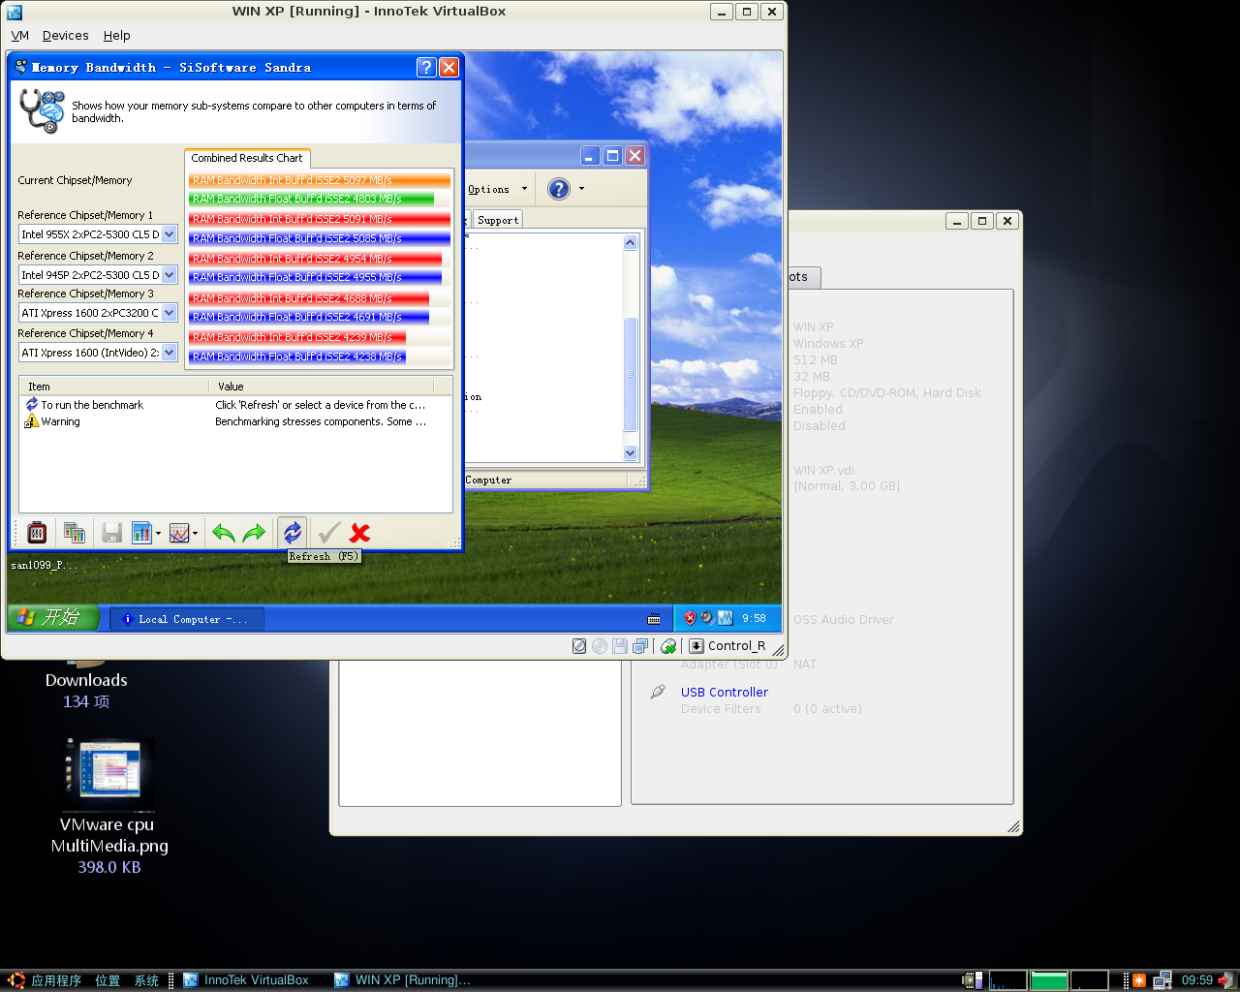Viewport: 1240px width, 992px height.
Task: Click the green RAM Bandwidth Float 4803 MB/s bar
Action: [x=311, y=199]
